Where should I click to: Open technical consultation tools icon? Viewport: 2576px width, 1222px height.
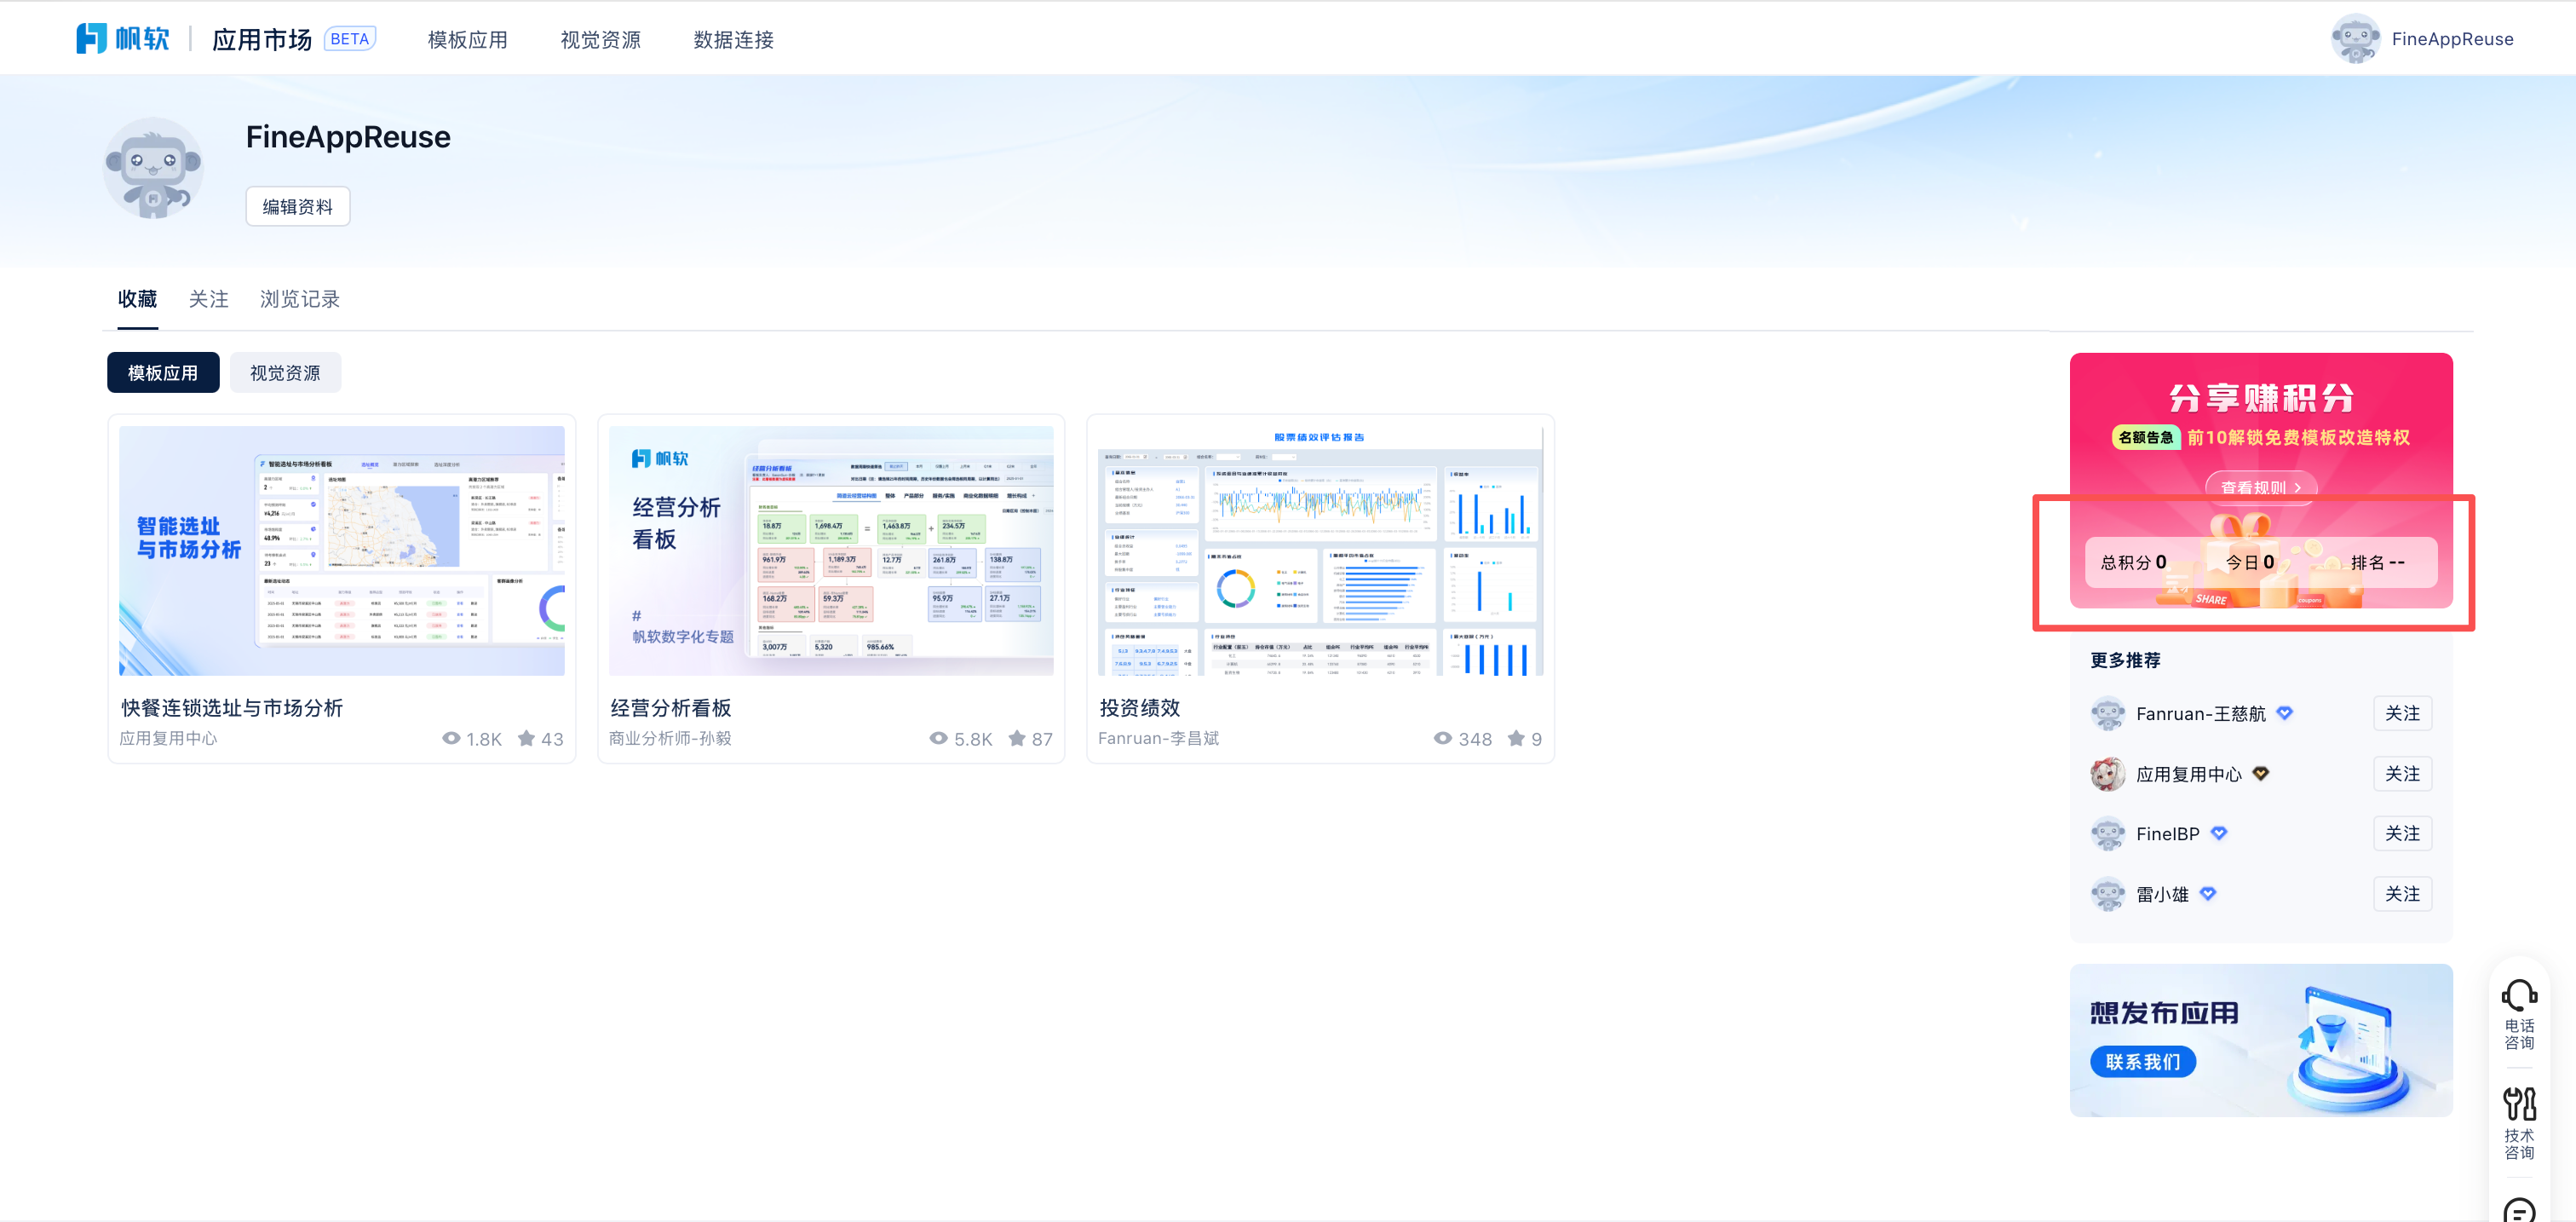(x=2518, y=1105)
